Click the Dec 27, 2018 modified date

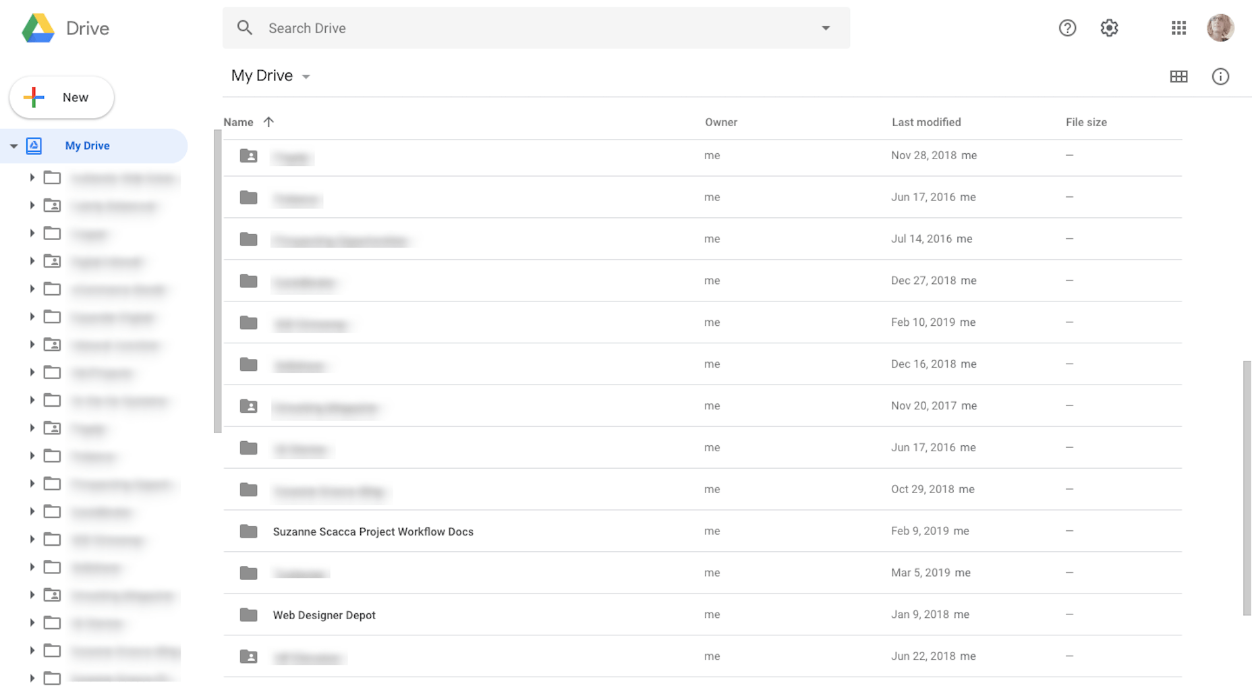(x=923, y=281)
